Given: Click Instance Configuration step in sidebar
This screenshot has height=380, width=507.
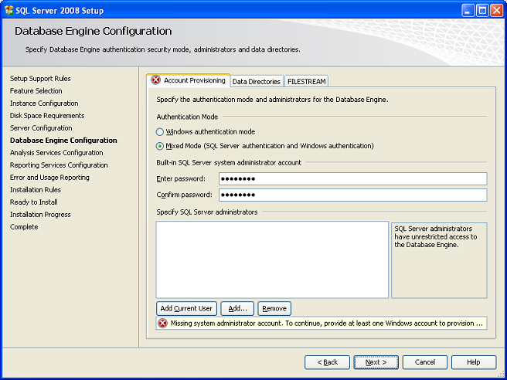Looking at the screenshot, I should click(44, 103).
